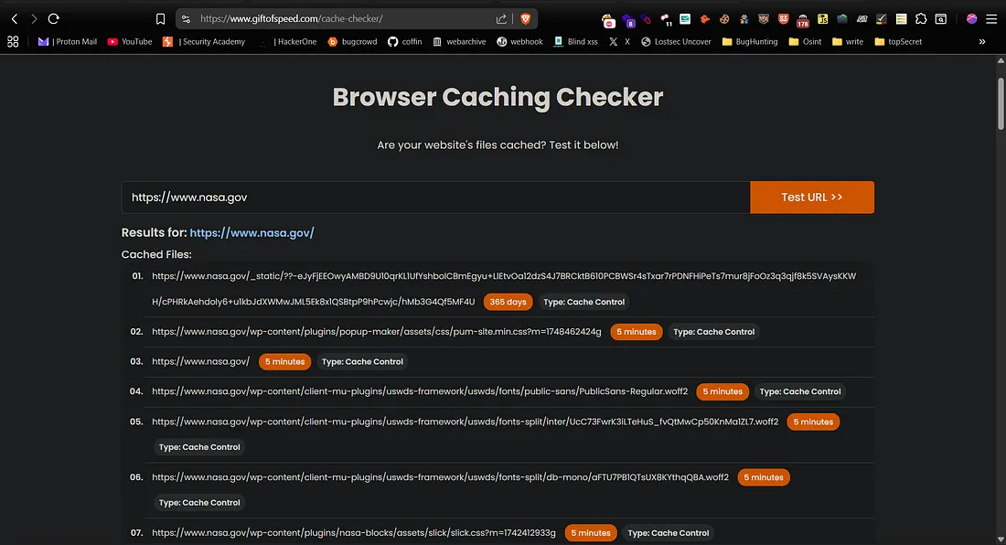Click the scrollbar down arrow
The width and height of the screenshot is (1006, 545).
point(1001,540)
